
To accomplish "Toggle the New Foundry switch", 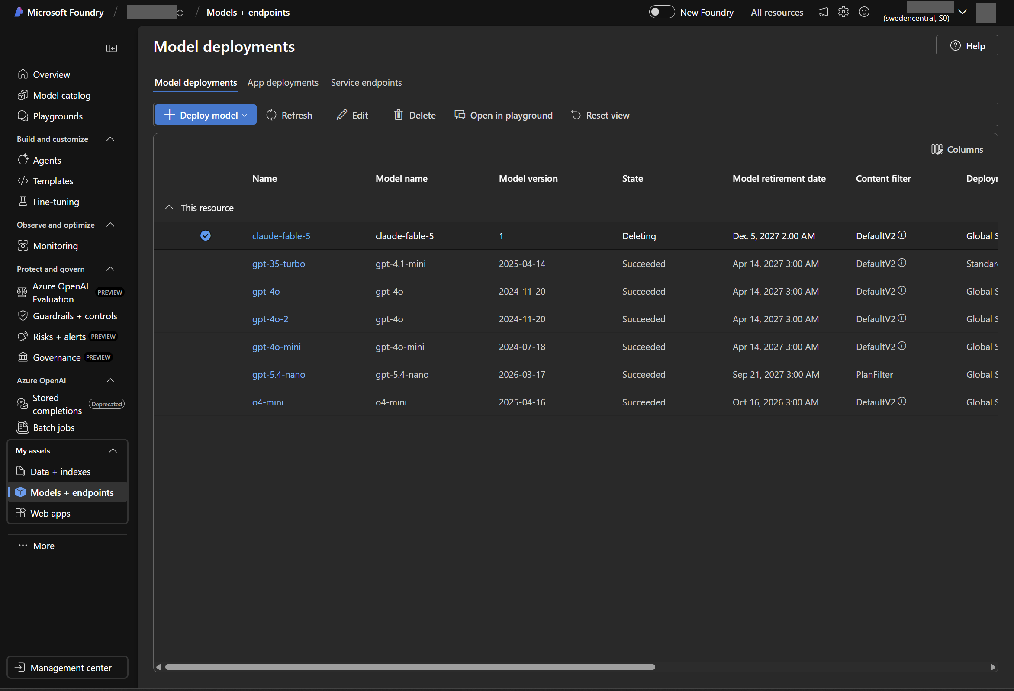I will tap(661, 12).
